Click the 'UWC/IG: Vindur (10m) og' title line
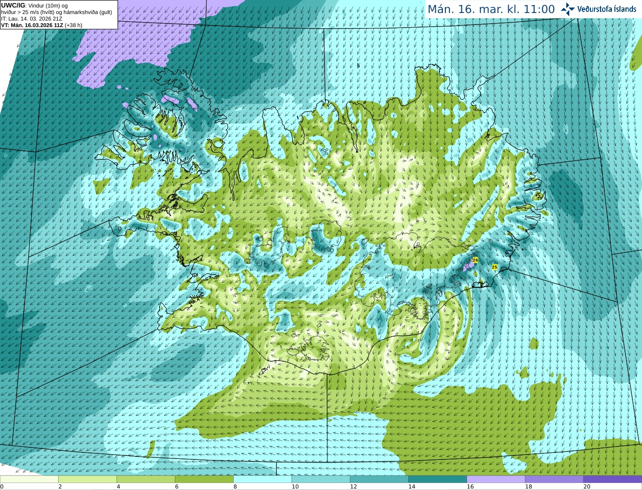Viewport: 642px width, 490px height. click(x=34, y=6)
